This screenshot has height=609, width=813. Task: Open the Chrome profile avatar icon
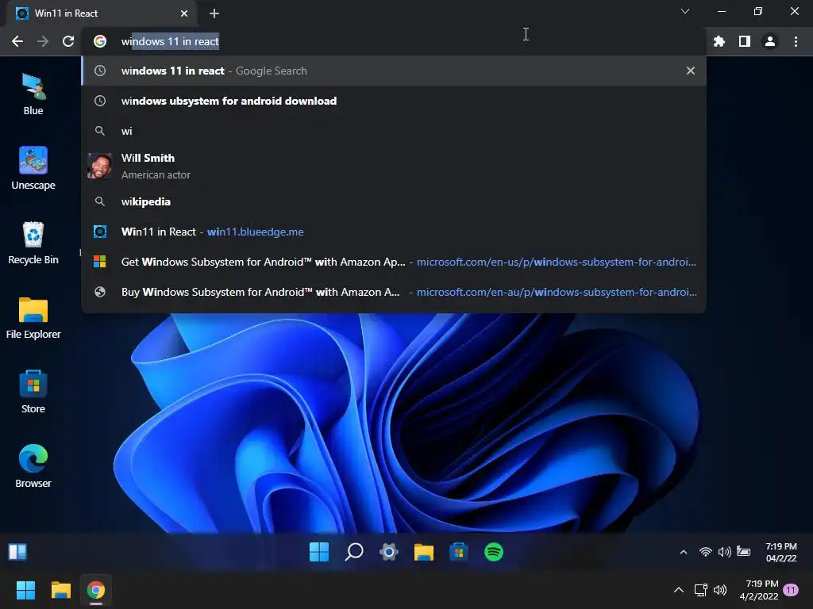click(x=770, y=41)
